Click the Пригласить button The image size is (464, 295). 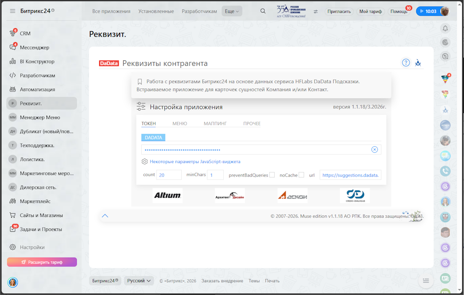point(339,11)
